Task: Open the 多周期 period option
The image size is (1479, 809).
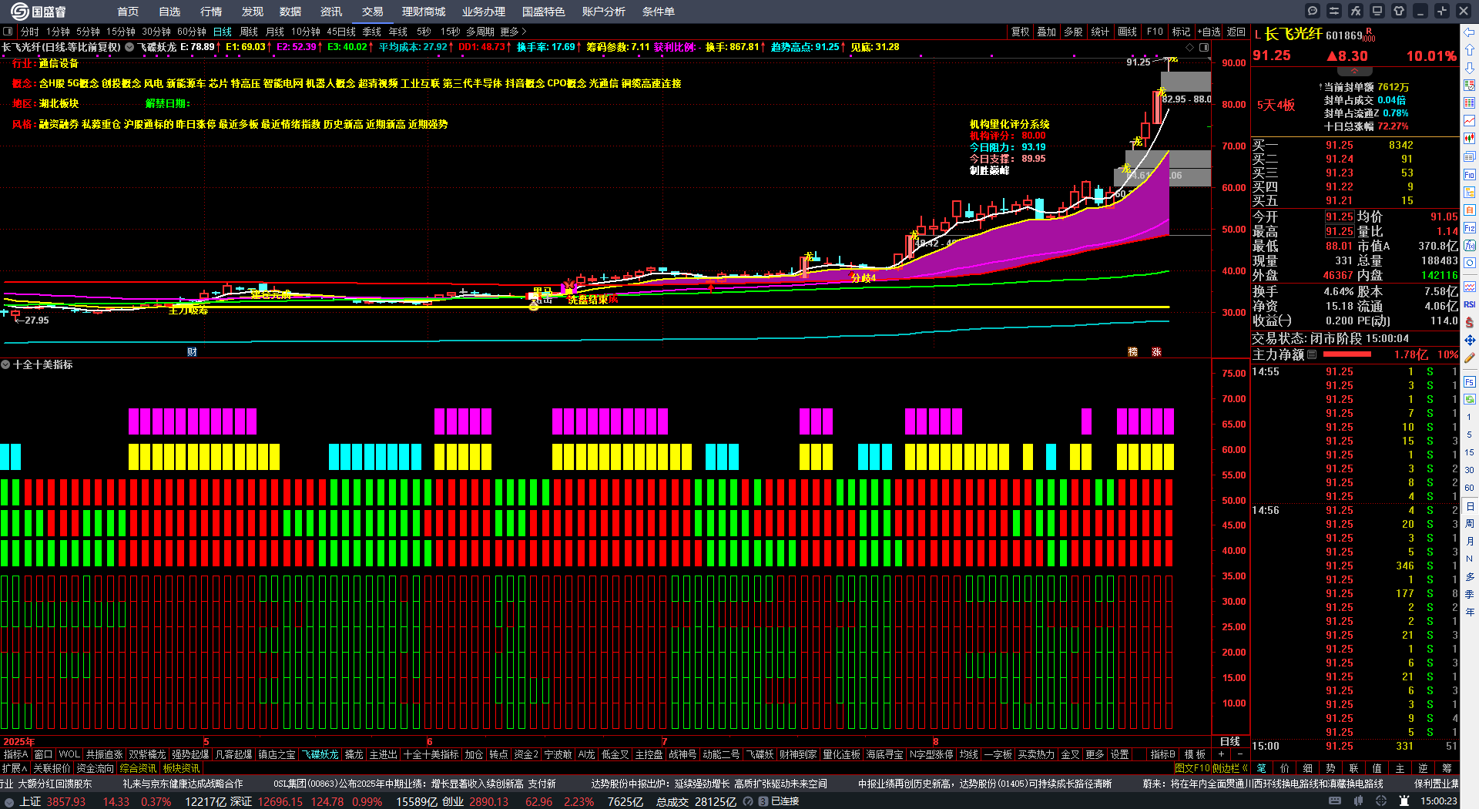Action: [x=480, y=32]
